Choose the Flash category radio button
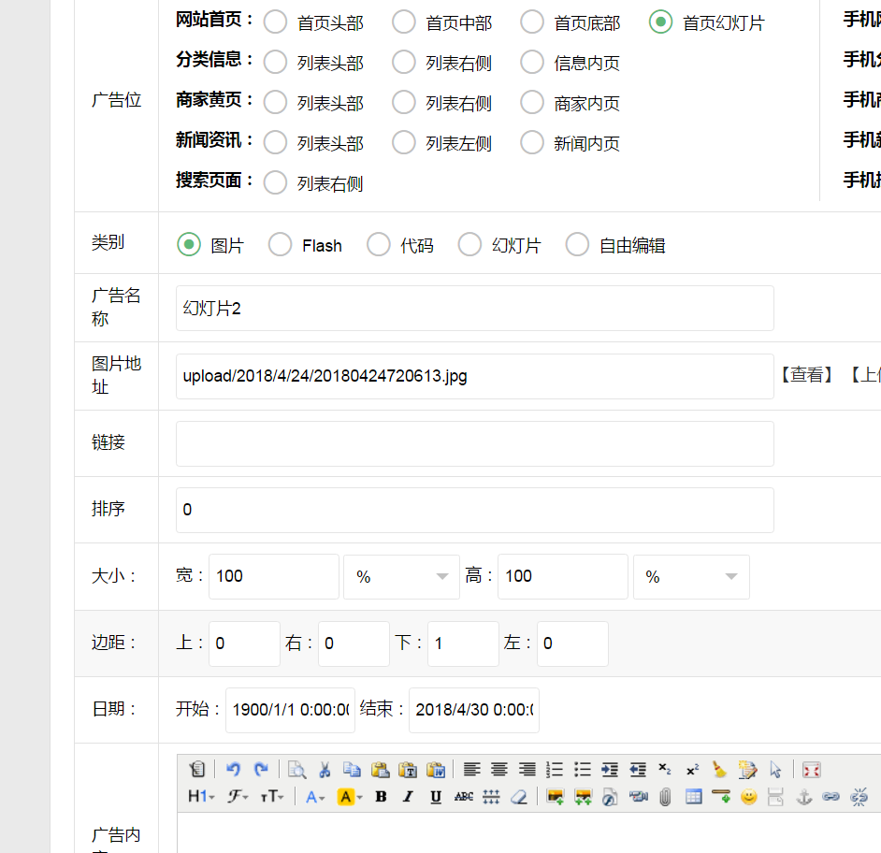Image resolution: width=881 pixels, height=853 pixels. pyautogui.click(x=280, y=245)
